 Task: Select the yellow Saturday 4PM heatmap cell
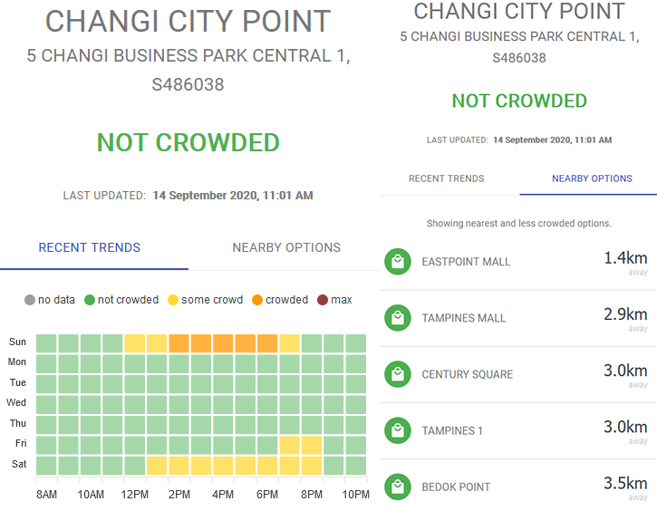223,466
